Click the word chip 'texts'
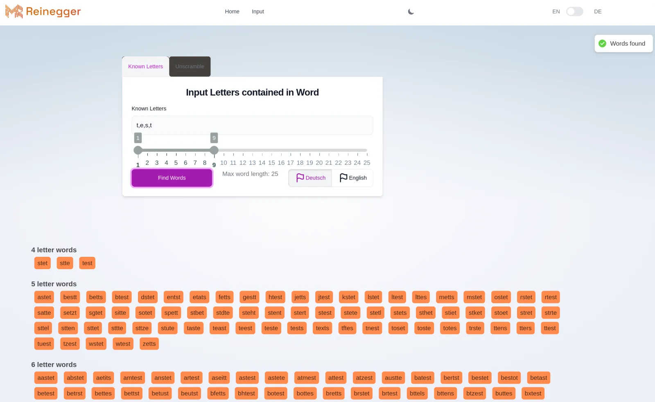 coord(322,328)
